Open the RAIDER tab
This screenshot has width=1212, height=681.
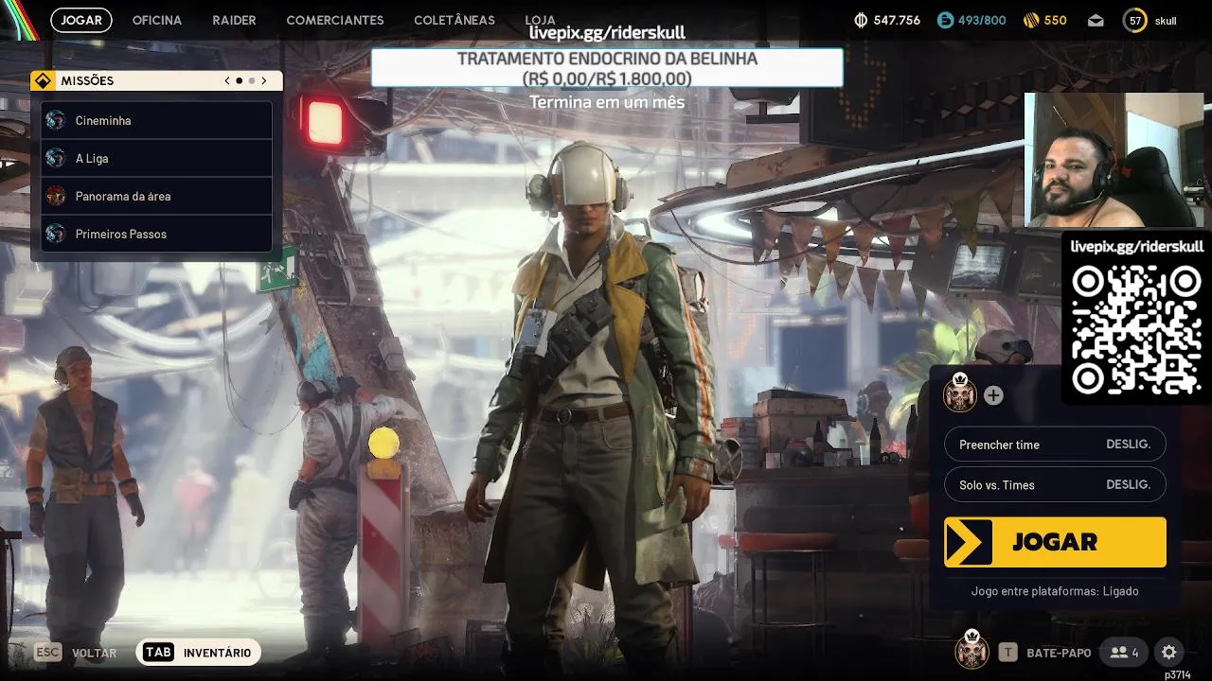234,20
